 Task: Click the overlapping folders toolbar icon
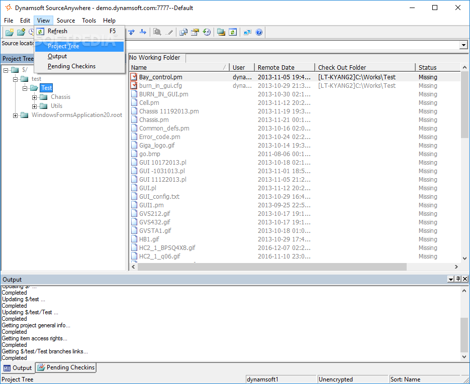pyautogui.click(x=221, y=32)
